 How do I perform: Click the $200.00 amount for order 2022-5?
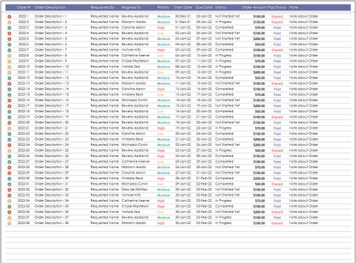point(259,39)
